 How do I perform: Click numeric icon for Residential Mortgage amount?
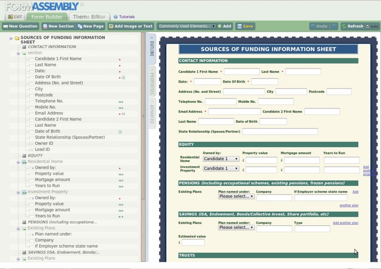click(x=121, y=180)
